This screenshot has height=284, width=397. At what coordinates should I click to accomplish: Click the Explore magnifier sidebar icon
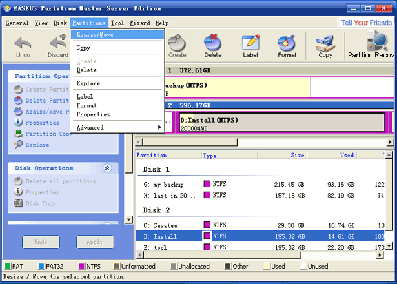[18, 145]
